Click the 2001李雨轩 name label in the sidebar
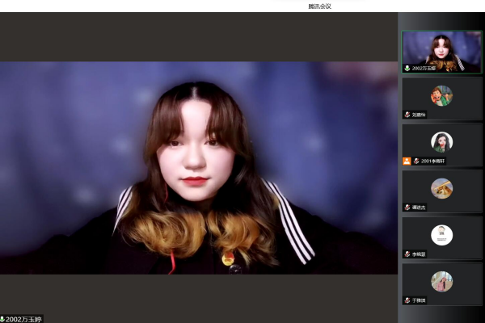485x323 pixels. click(x=432, y=161)
